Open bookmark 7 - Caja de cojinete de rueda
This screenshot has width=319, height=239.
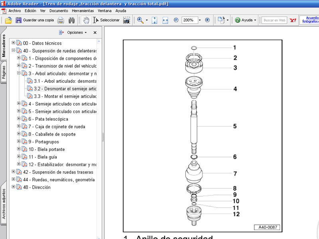57,127
